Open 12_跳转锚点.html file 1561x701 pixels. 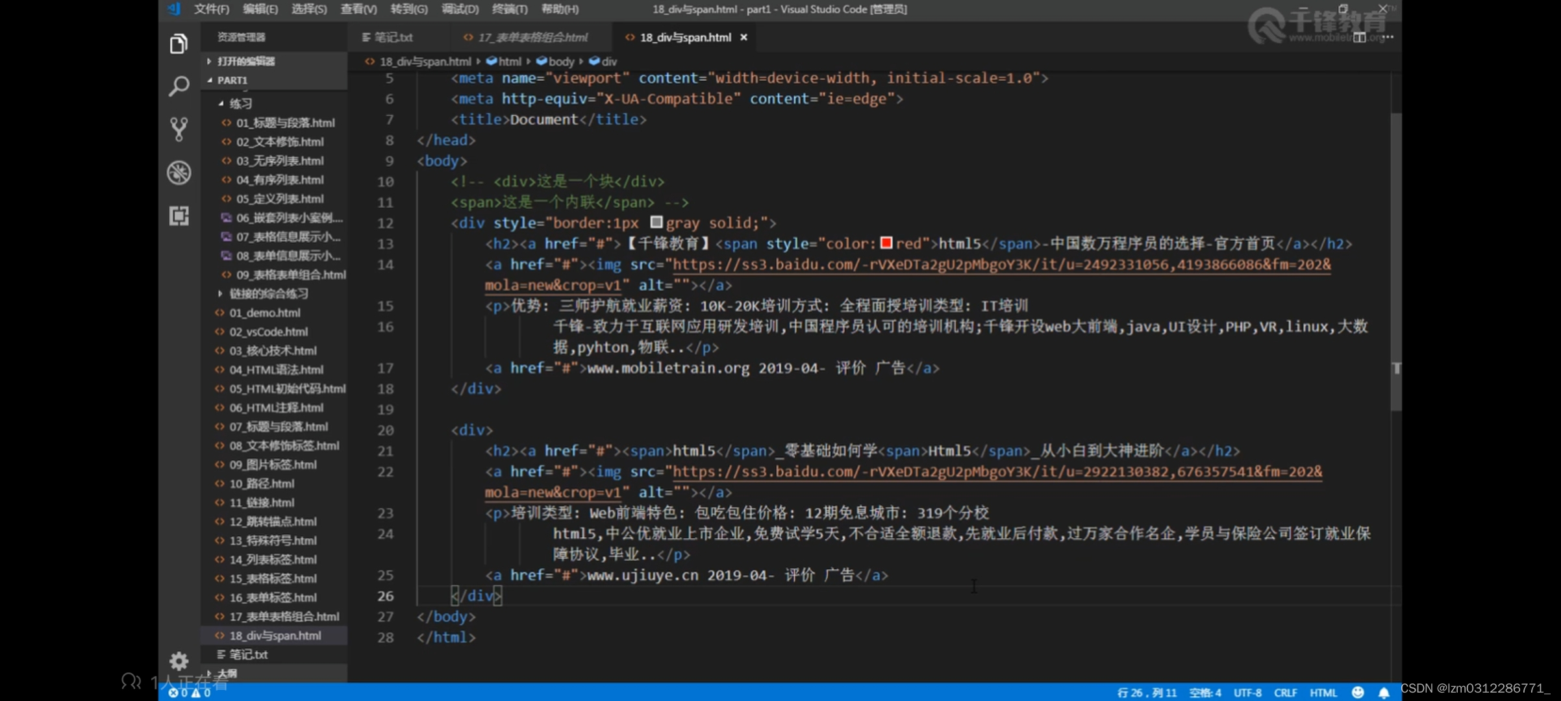(x=273, y=522)
